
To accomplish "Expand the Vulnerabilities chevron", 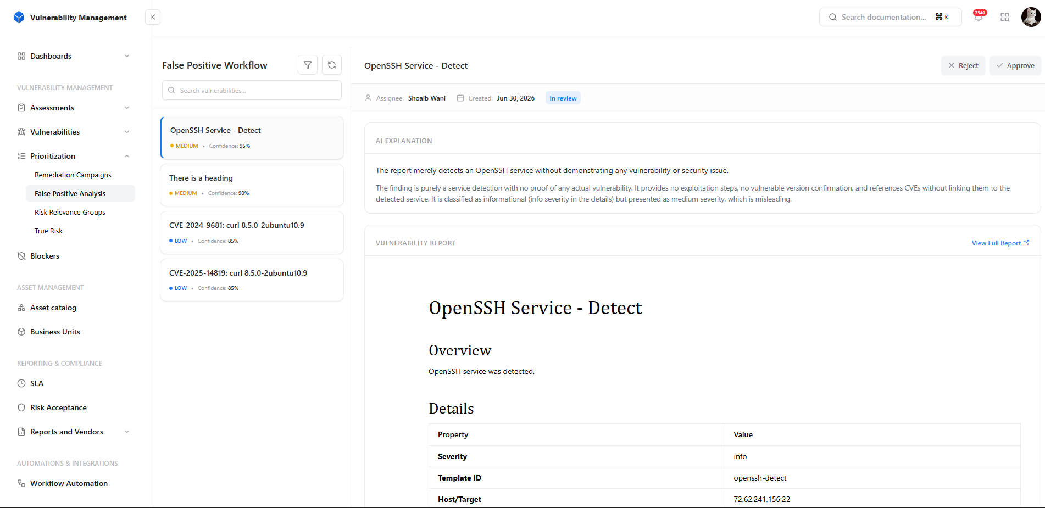I will coord(127,132).
